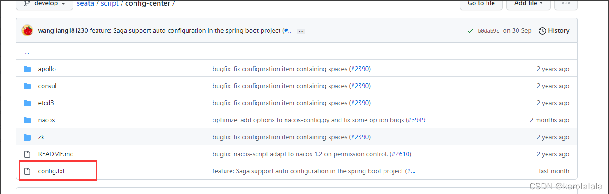Image resolution: width=609 pixels, height=194 pixels.
Task: Expand the commit message ellipsis
Action: [x=301, y=31]
